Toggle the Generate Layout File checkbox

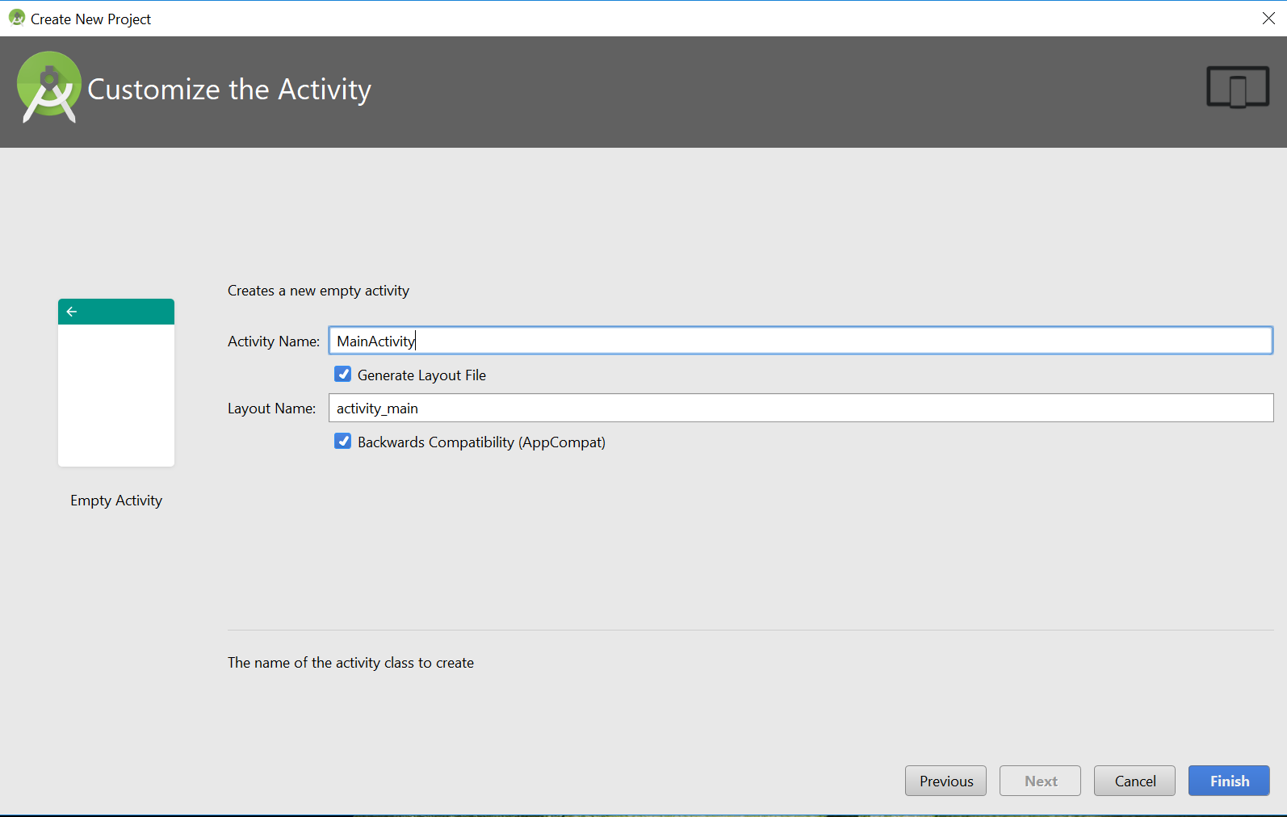coord(343,375)
